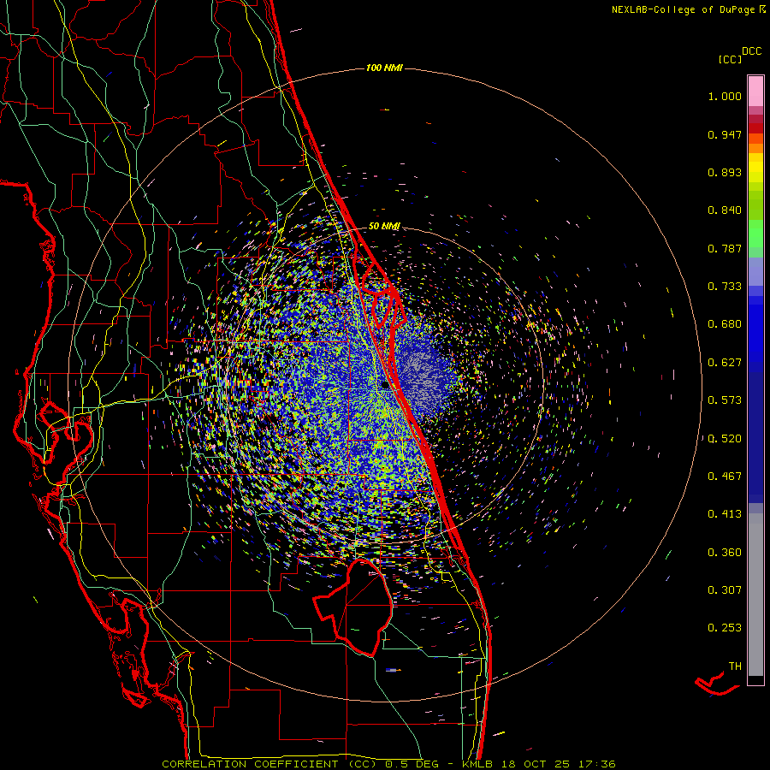The height and width of the screenshot is (770, 770).
Task: Select the 0.627 scale value
Action: [x=725, y=363]
